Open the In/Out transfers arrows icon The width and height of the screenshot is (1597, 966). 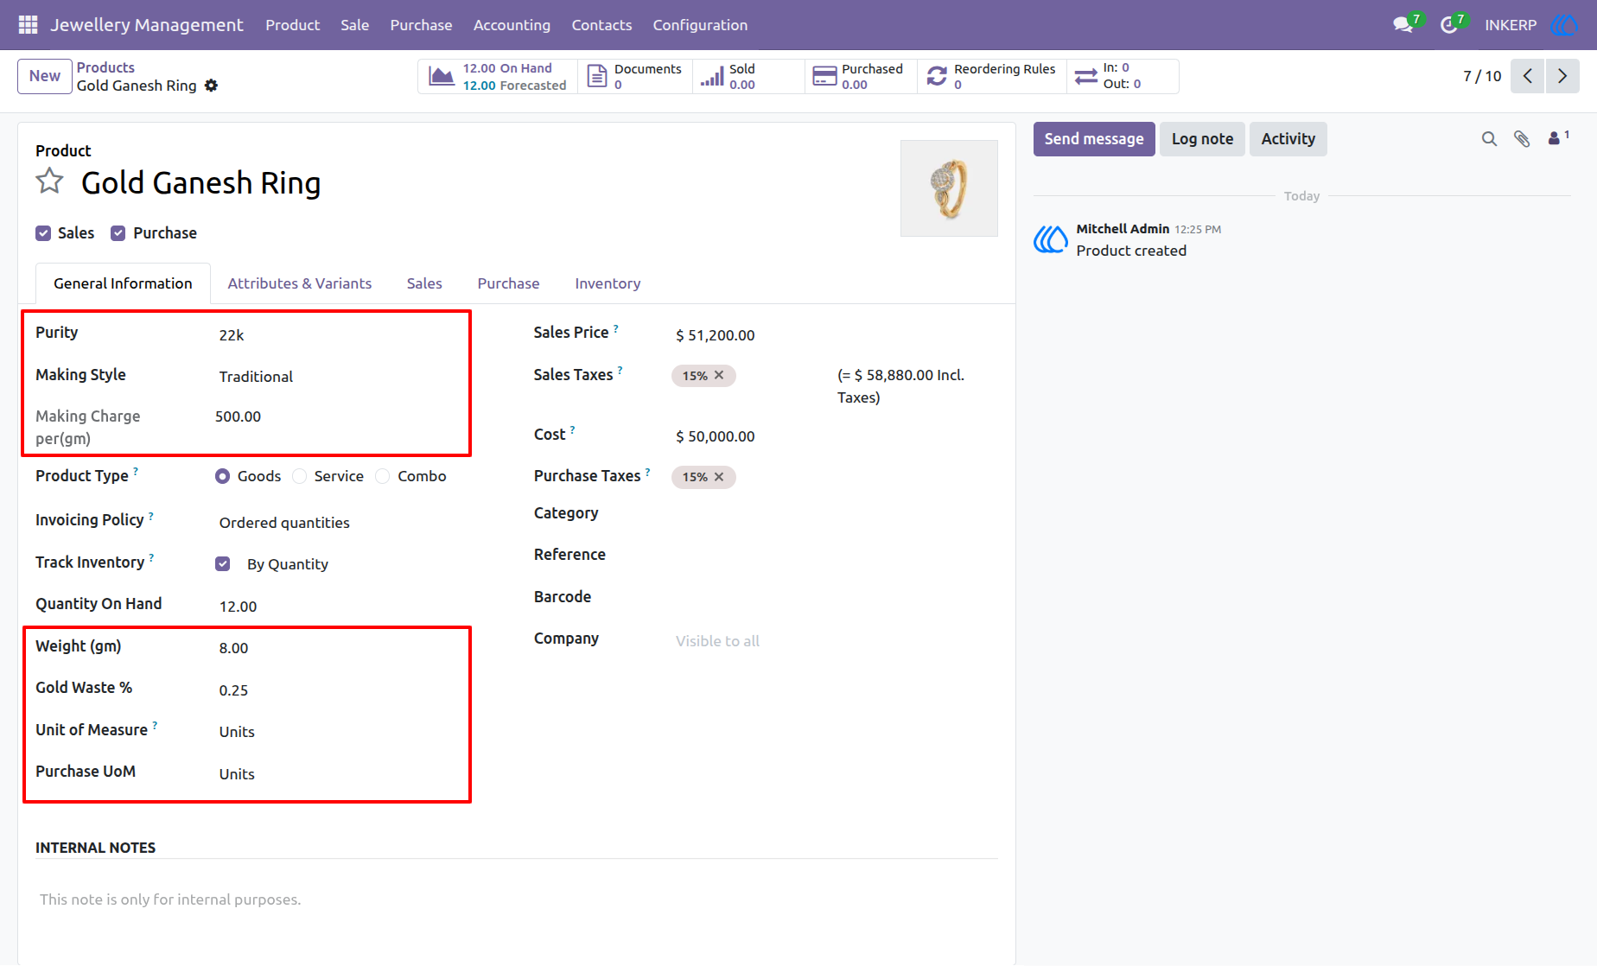[x=1086, y=76]
